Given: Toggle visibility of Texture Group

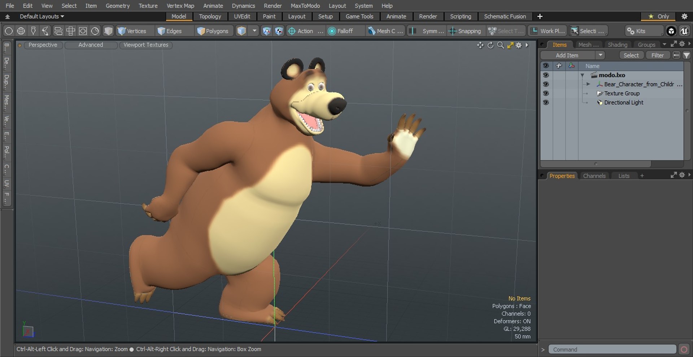Looking at the screenshot, I should coord(546,93).
